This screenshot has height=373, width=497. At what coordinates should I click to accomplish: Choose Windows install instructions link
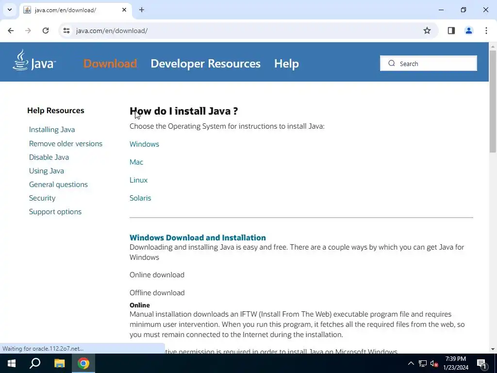point(144,144)
